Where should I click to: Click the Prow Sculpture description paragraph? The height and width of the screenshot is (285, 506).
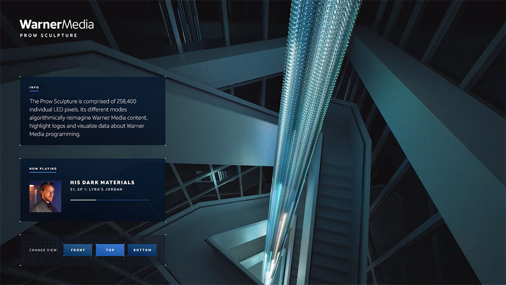tap(89, 118)
